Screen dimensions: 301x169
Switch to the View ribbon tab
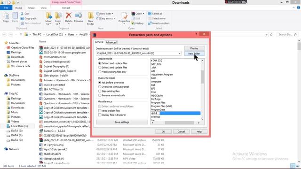44,8
